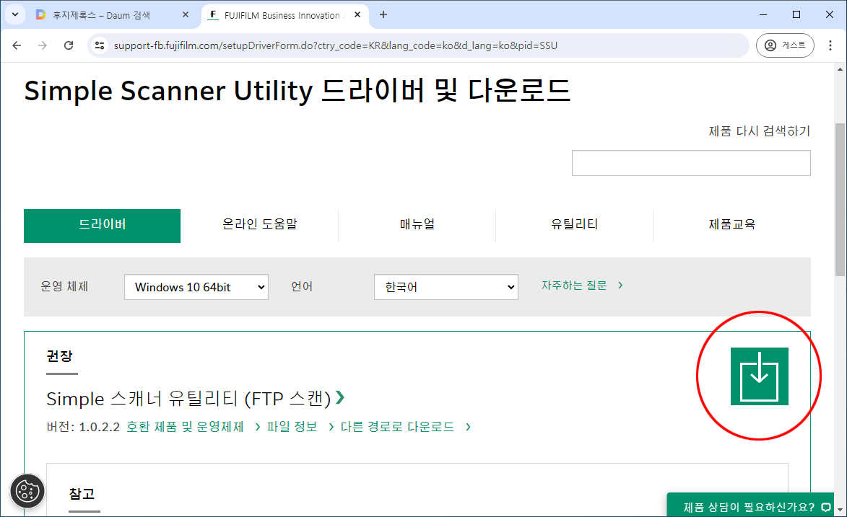Click the address bar URL
847x517 pixels.
click(x=336, y=45)
